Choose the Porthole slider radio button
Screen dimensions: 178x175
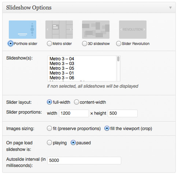click(x=11, y=43)
